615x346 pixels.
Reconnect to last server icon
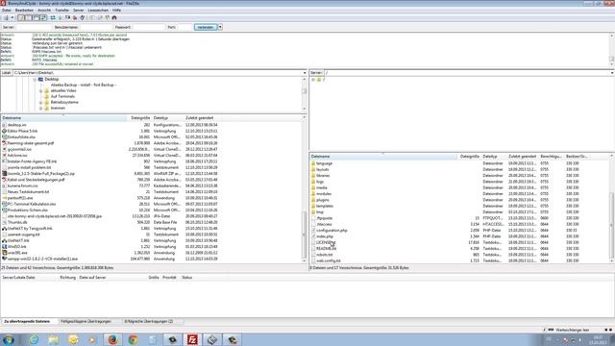click(83, 17)
